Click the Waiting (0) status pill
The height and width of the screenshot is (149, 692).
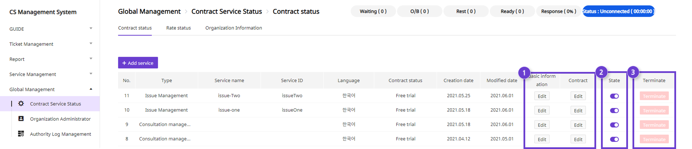[x=373, y=11]
